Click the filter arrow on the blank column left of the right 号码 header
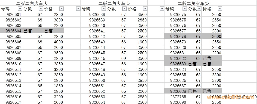The width and height of the screenshot is (257, 104). 162,9
